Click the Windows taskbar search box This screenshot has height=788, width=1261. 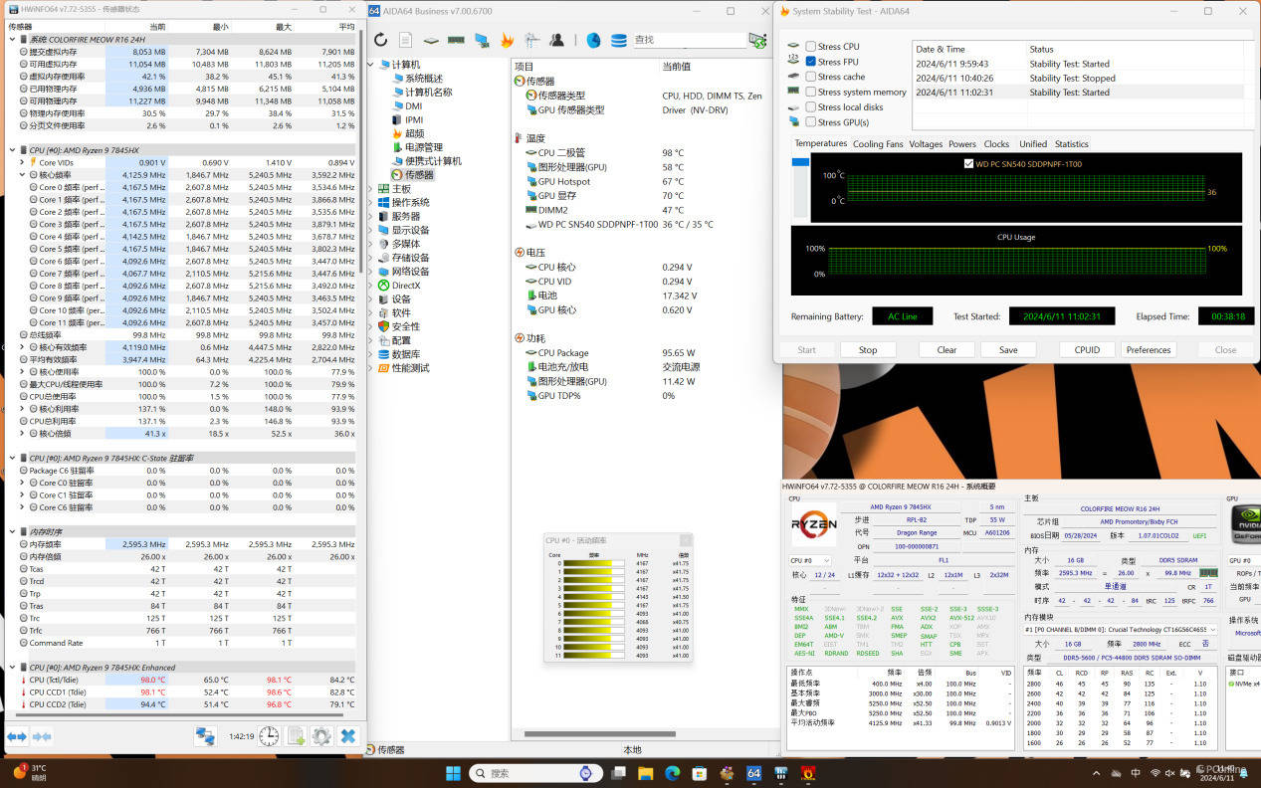coord(536,773)
